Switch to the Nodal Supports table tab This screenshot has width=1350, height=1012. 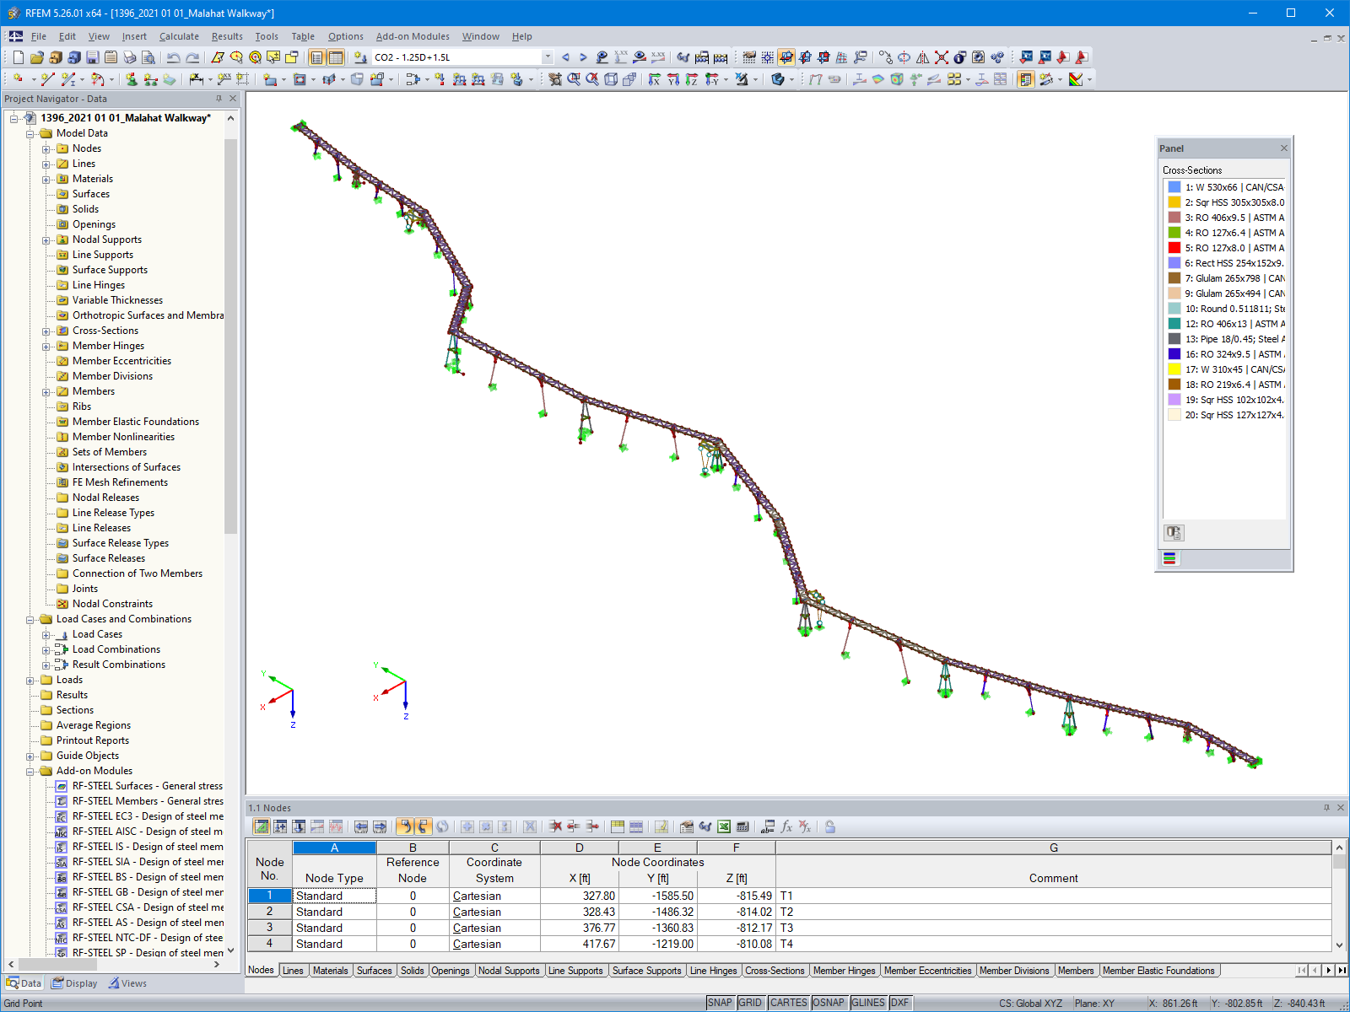tap(509, 971)
